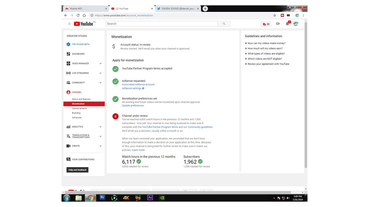Switch to the DANISH SOUND Twitter tab

[177, 9]
